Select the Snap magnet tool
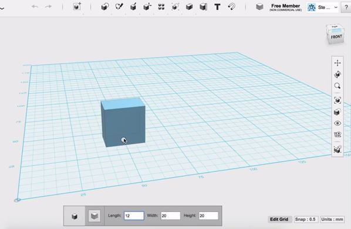351x229 pixels. pos(231,6)
